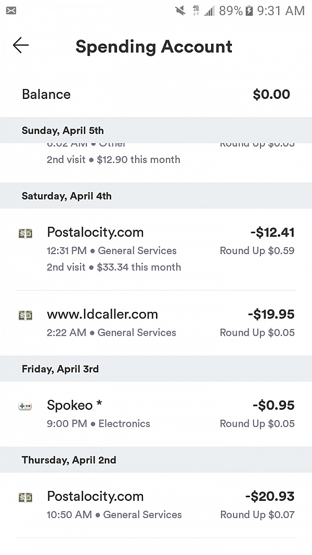The height and width of the screenshot is (555, 312).
Task: Open the Spokeo * transaction
Action: (156, 414)
